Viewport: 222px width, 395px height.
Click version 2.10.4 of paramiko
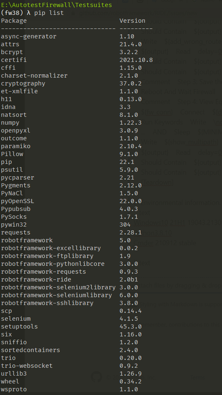[131, 146]
